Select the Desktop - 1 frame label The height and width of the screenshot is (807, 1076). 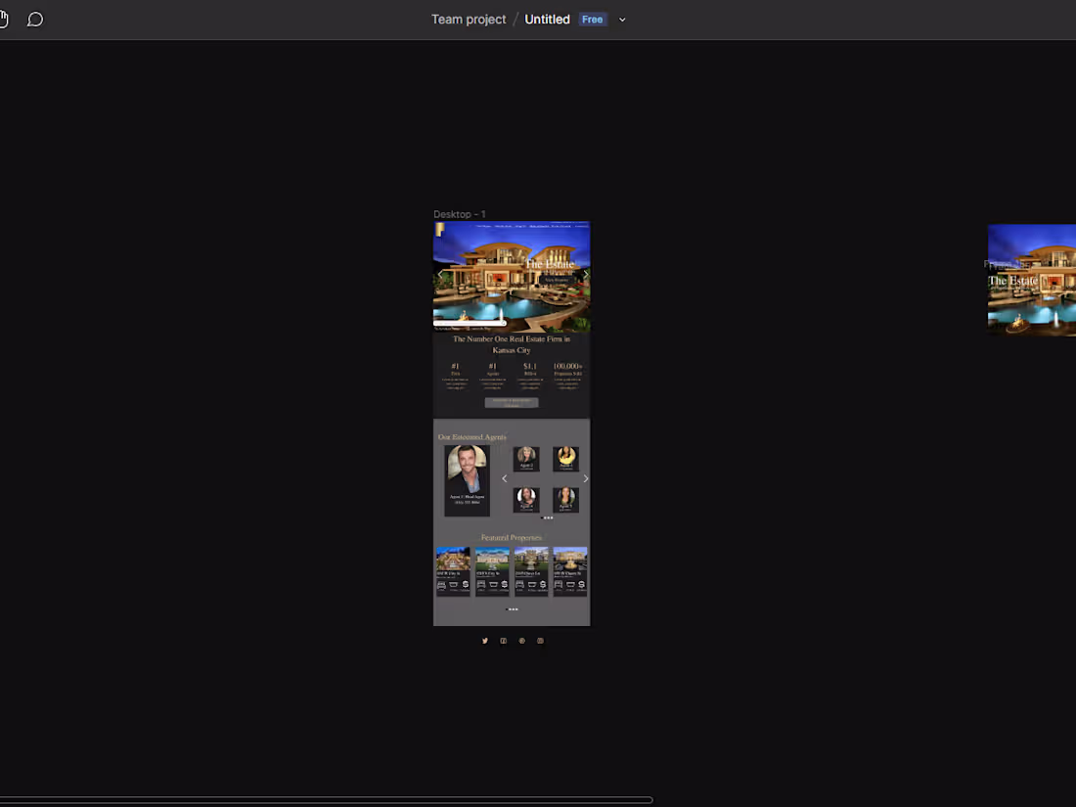coord(459,213)
